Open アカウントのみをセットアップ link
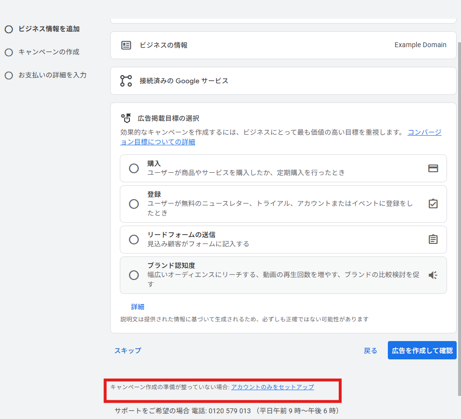 [272, 387]
